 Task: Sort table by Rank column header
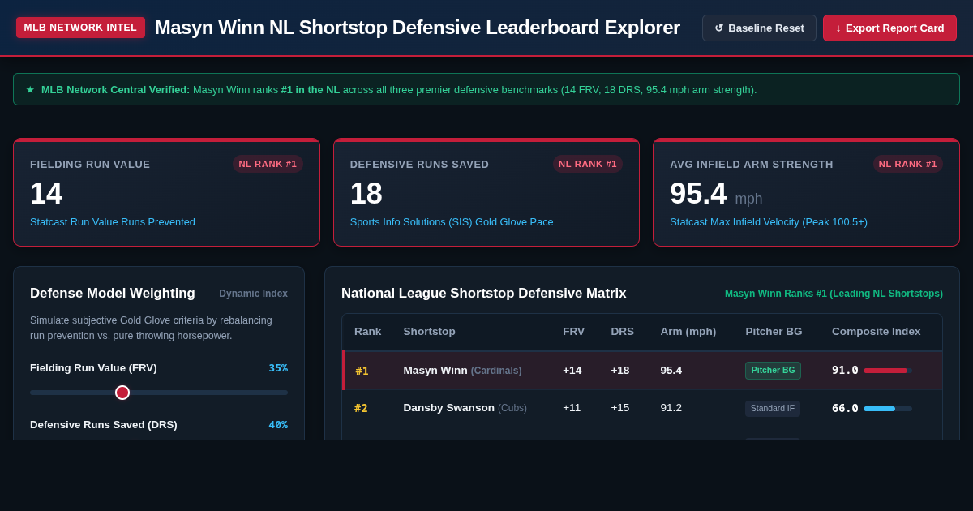[367, 332]
